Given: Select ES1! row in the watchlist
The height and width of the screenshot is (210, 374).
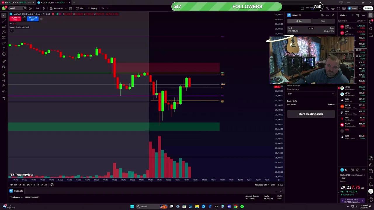Looking at the screenshot, I should (x=352, y=27).
